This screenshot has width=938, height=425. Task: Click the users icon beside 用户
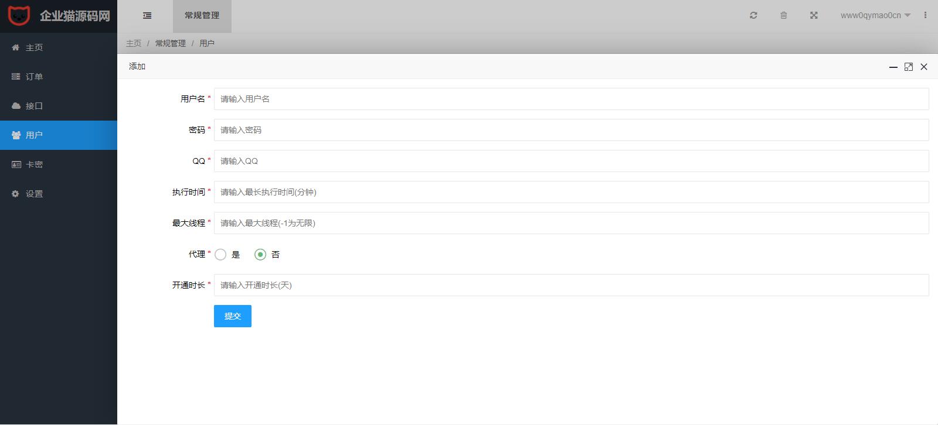16,135
